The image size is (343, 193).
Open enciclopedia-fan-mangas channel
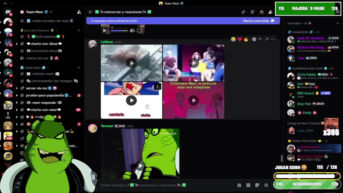50,81
